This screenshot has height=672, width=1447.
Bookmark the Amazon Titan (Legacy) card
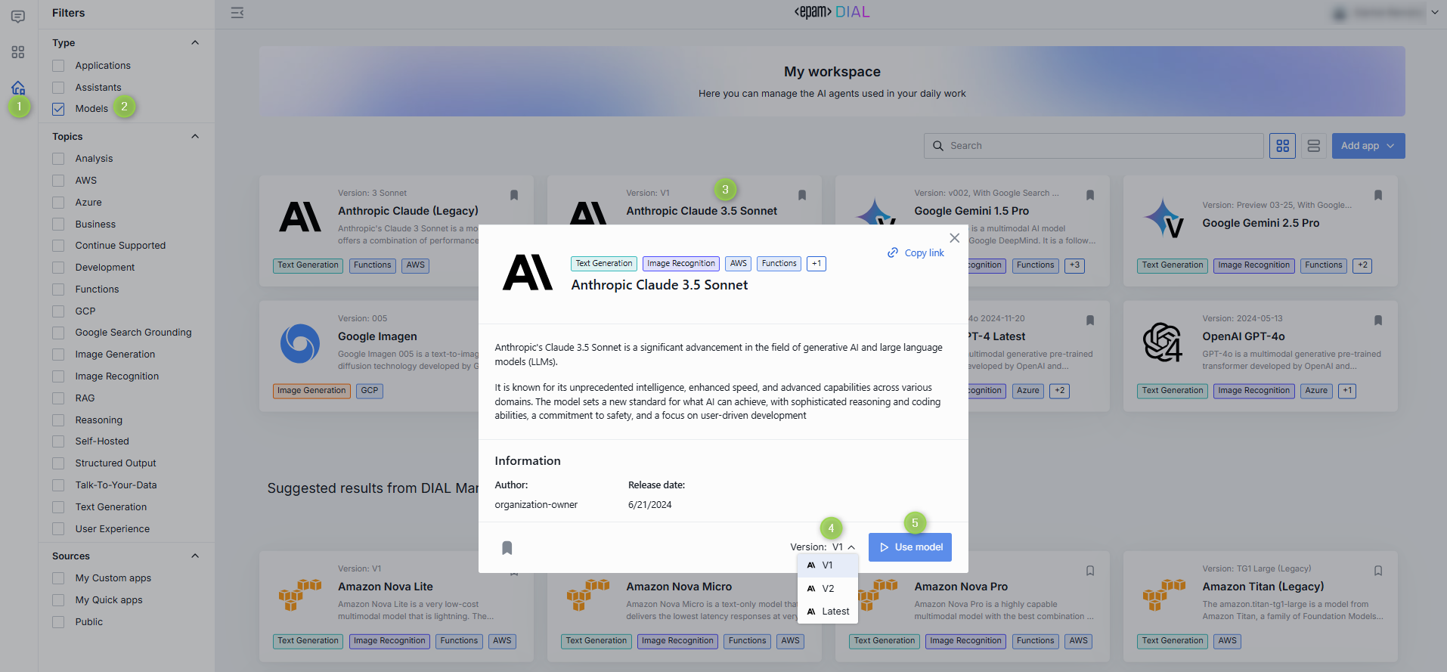point(1378,571)
